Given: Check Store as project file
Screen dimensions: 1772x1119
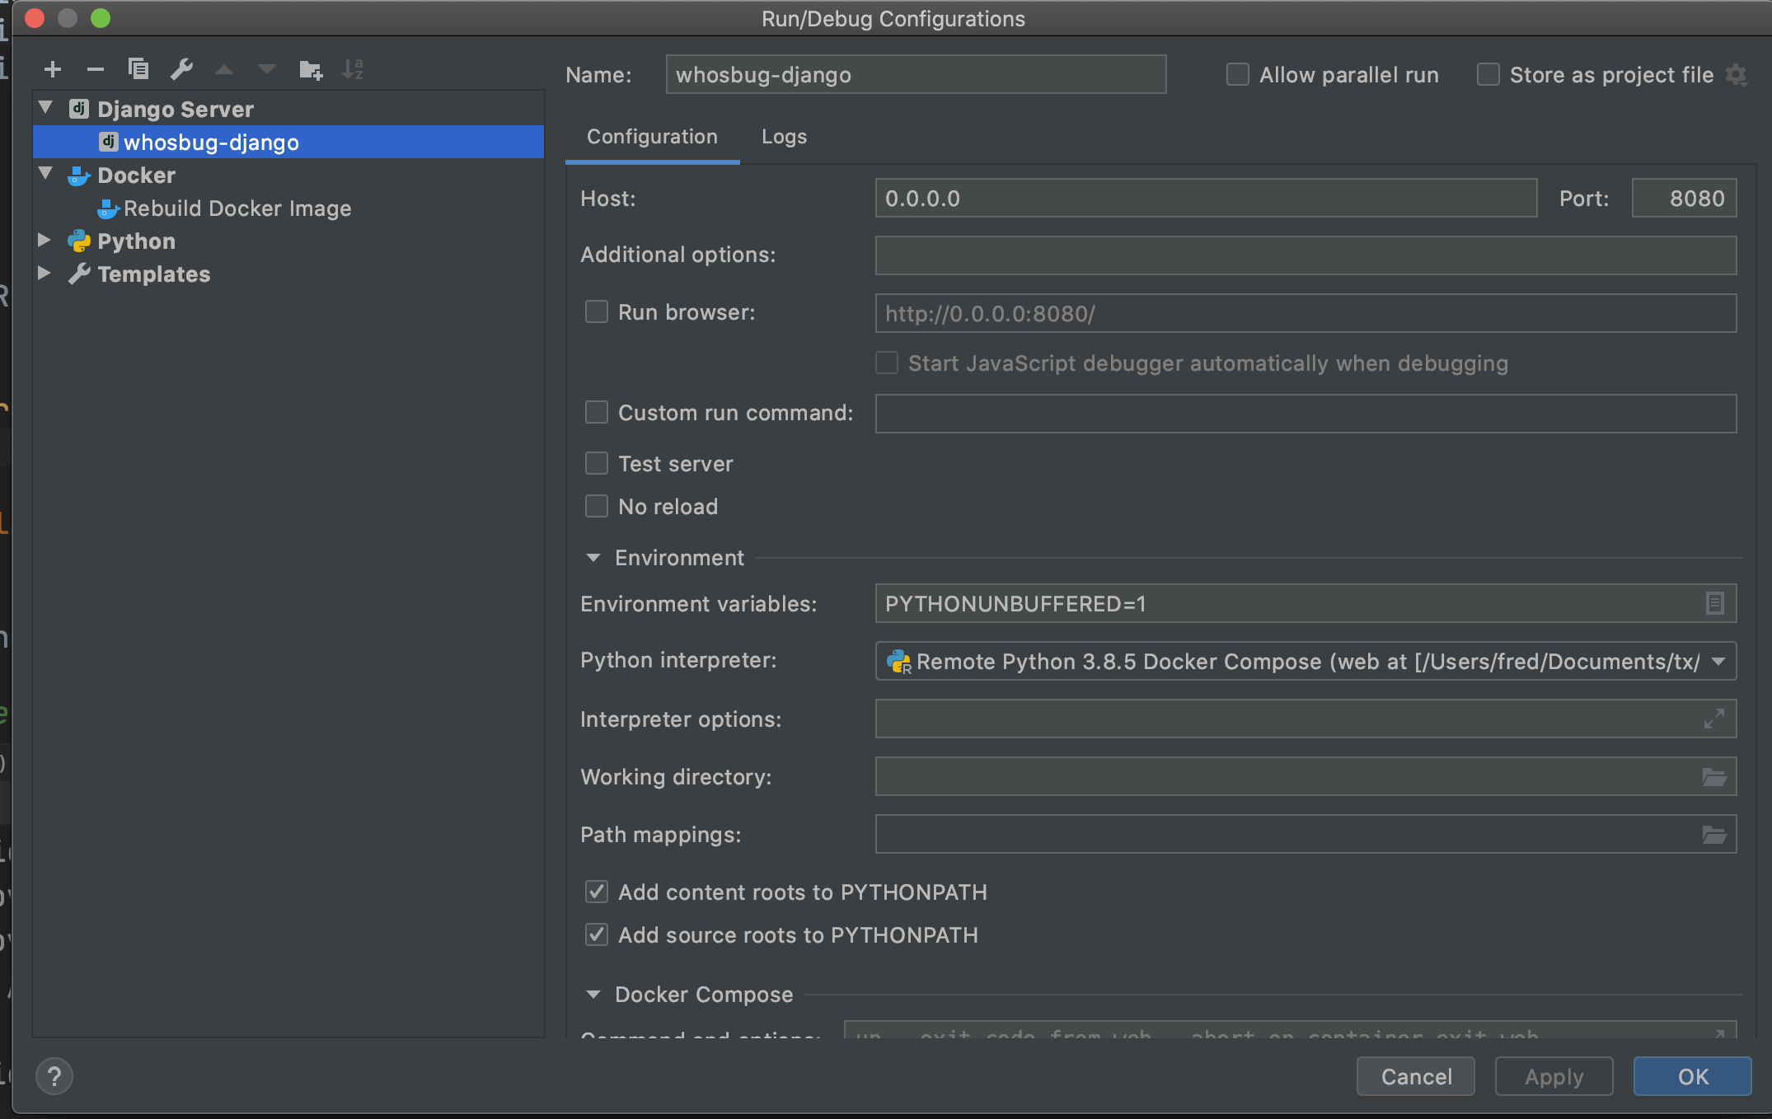Looking at the screenshot, I should 1488,75.
